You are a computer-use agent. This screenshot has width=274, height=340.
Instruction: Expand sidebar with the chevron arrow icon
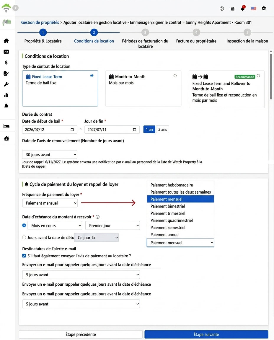pyautogui.click(x=15, y=8)
